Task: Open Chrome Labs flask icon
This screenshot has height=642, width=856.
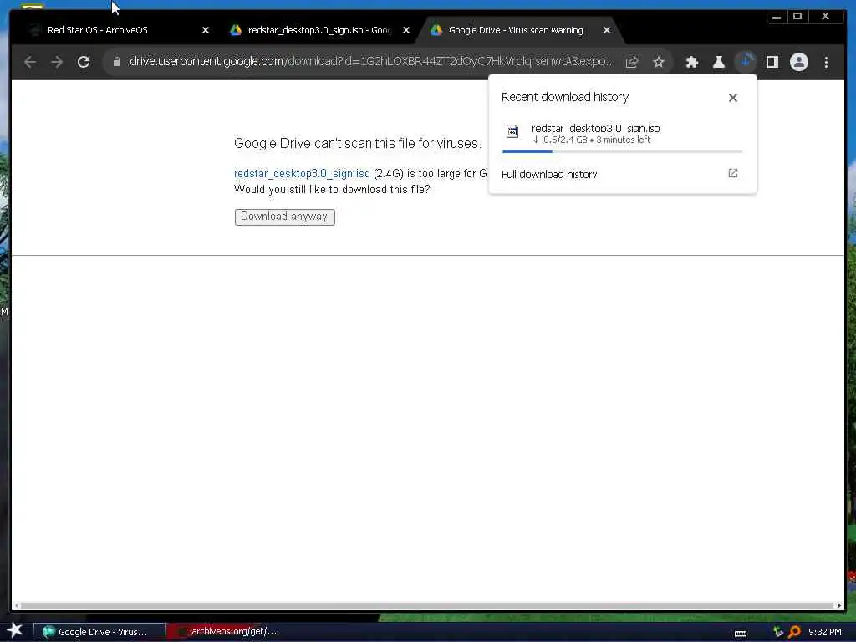Action: tap(718, 62)
